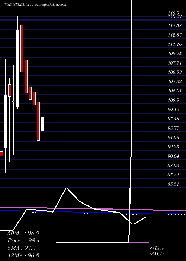The image size is (186, 261).
Task: Click the 99.19 price axis label
Action: [x=174, y=110]
